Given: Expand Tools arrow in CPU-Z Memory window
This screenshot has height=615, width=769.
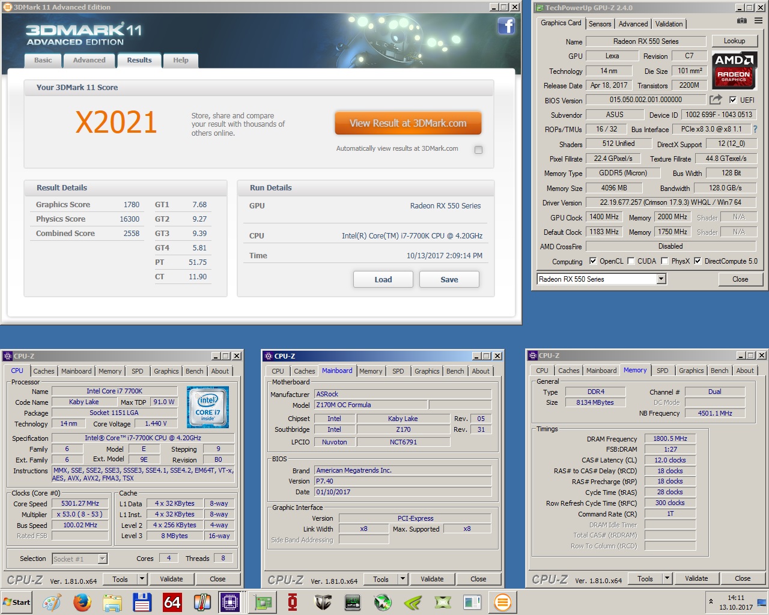Looking at the screenshot, I should click(x=667, y=579).
